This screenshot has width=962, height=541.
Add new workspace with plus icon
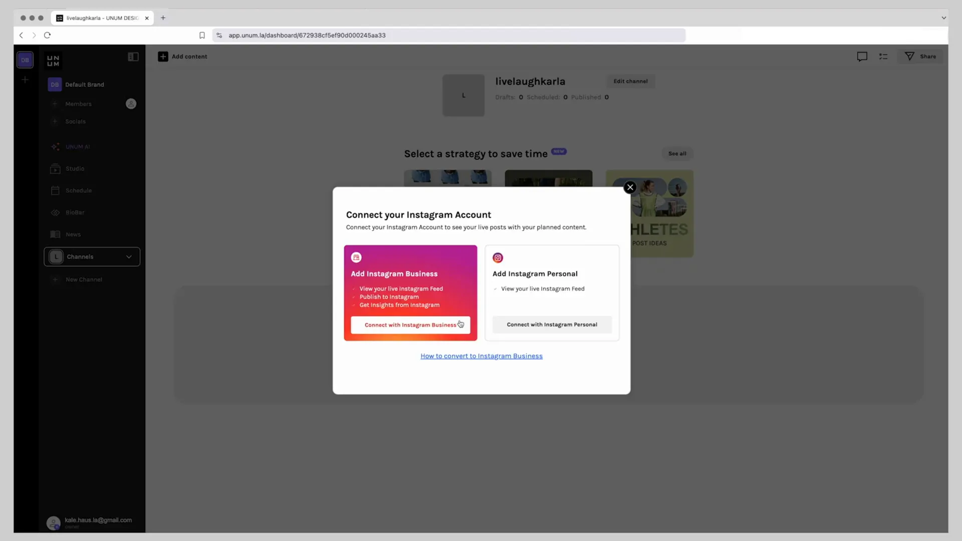point(25,80)
